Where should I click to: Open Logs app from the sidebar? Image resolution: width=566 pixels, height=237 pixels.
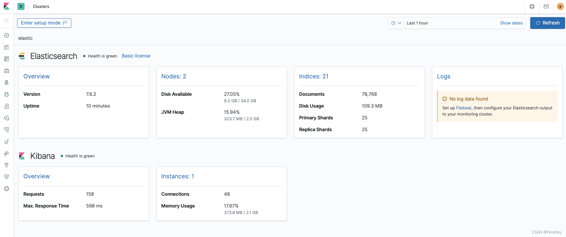[x=7, y=118]
